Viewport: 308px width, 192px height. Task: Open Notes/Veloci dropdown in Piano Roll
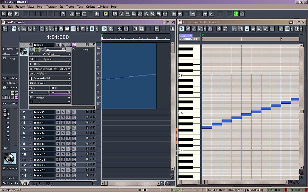tap(198, 39)
